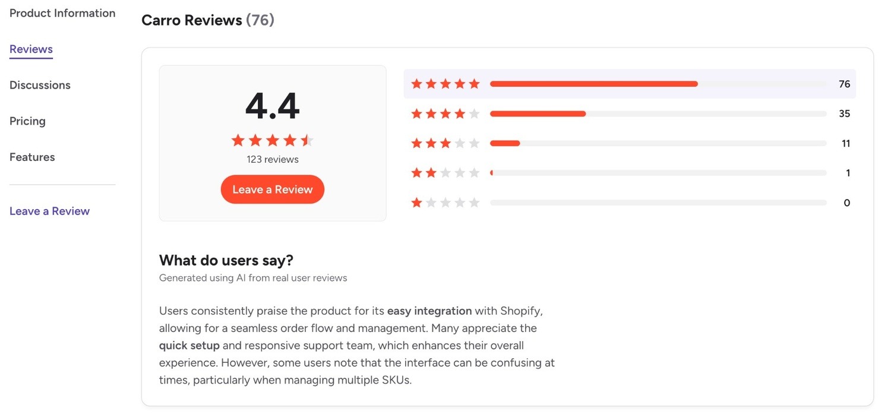891x414 pixels.
Task: Click the five-star progress bar
Action: [x=658, y=84]
